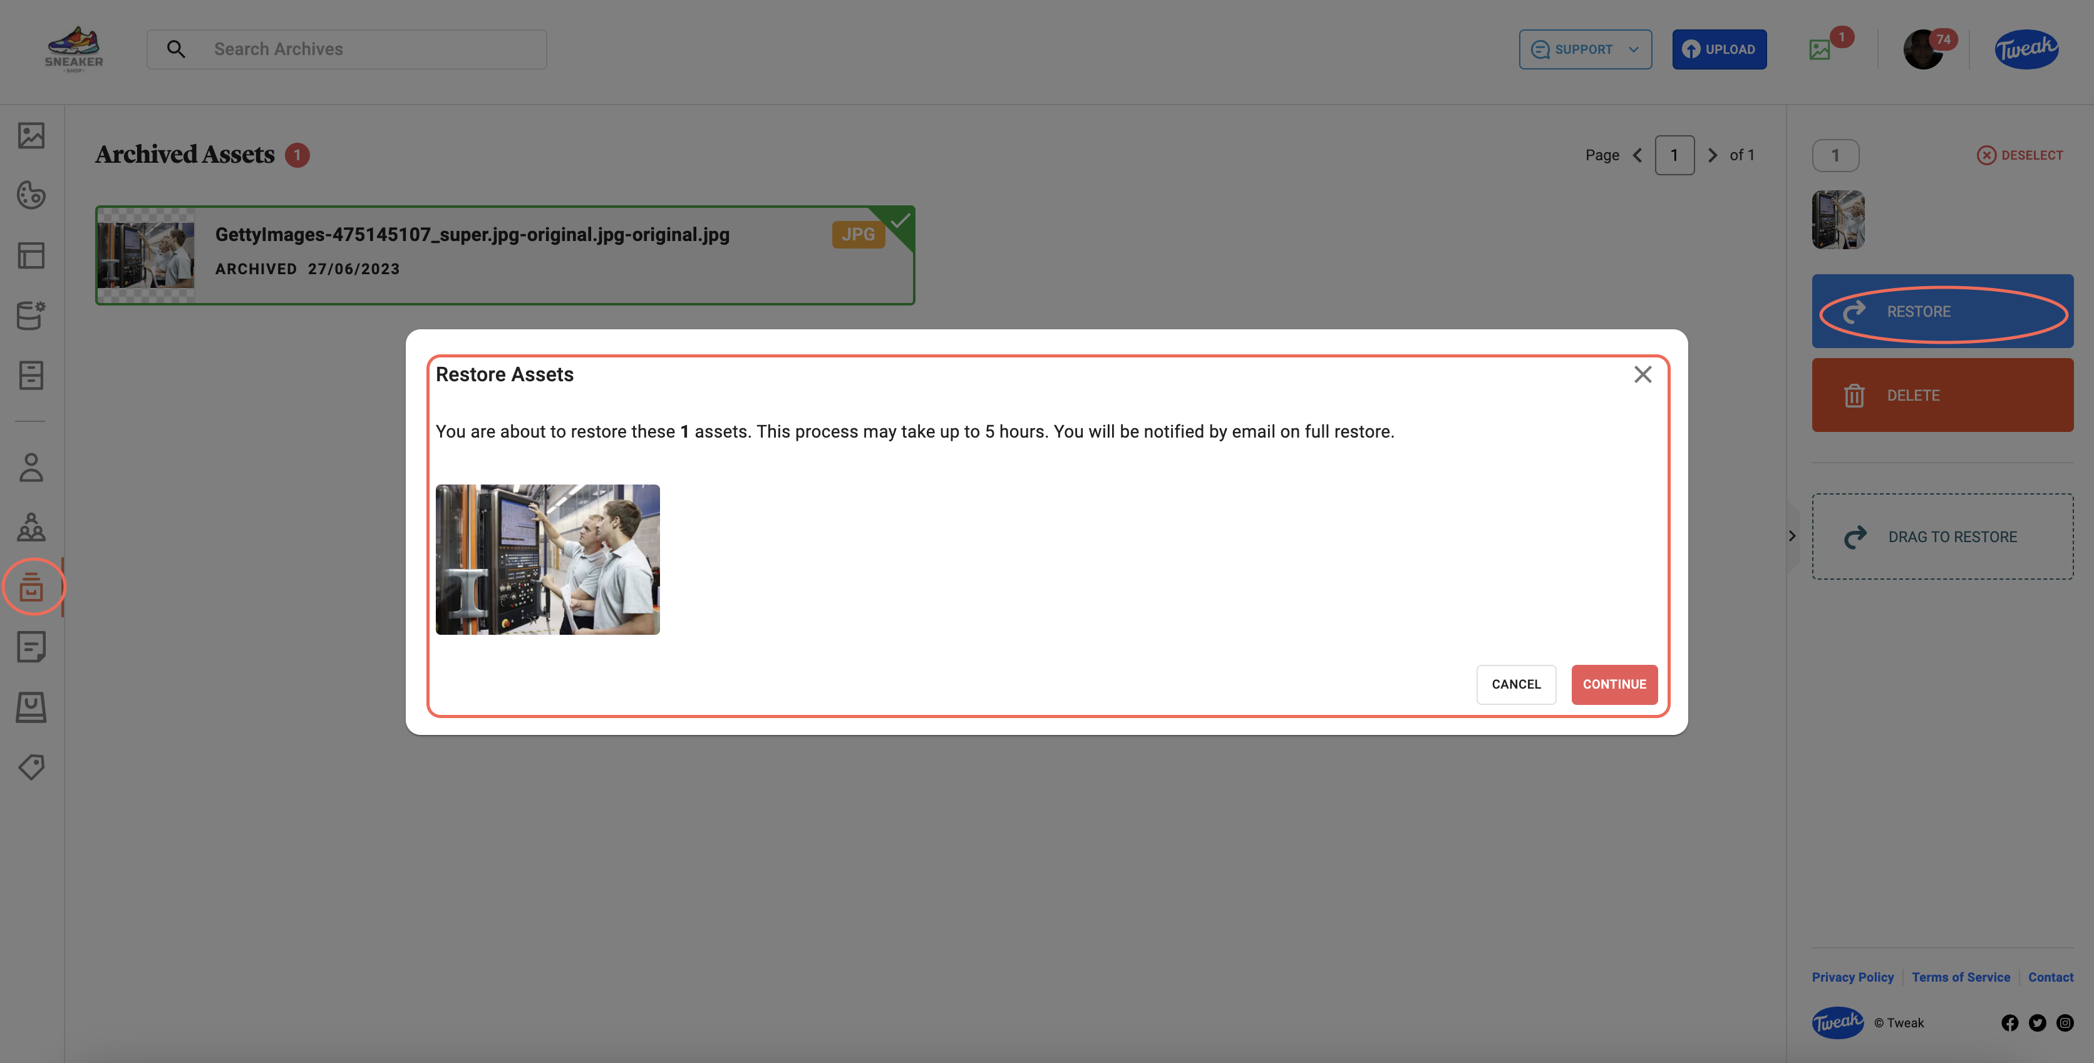Click the color palette sidebar icon
Screen dimensions: 2094x1063
pos(32,195)
